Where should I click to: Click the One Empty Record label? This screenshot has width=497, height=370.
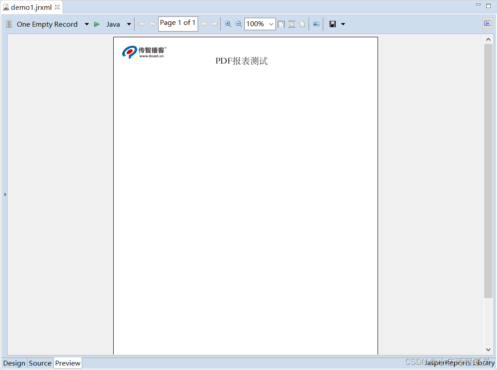(x=47, y=24)
